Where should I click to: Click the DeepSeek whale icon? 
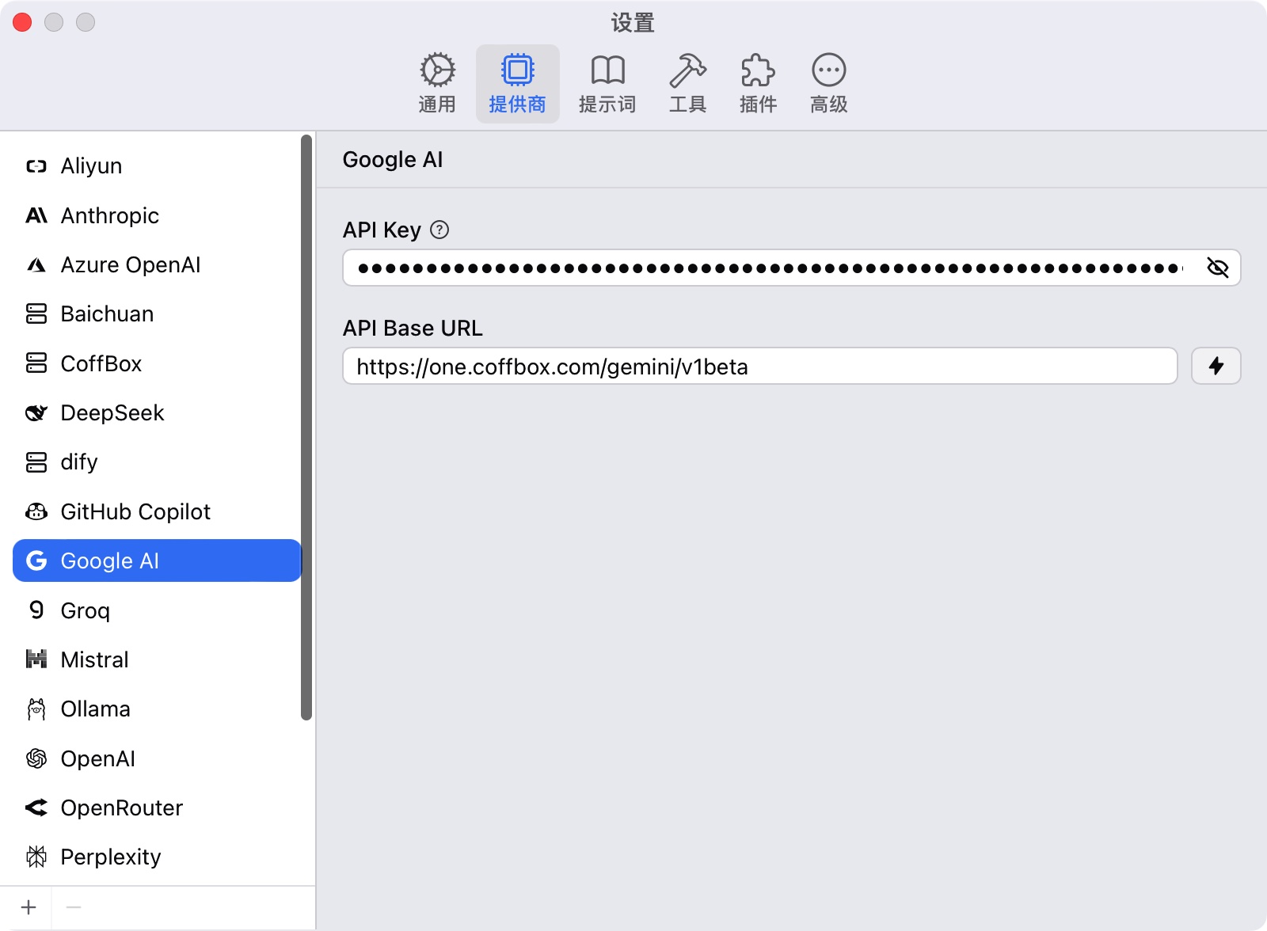click(36, 413)
